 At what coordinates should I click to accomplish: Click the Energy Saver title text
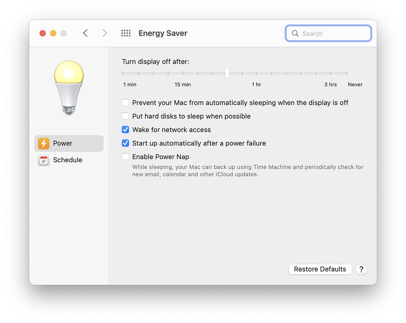pos(163,33)
